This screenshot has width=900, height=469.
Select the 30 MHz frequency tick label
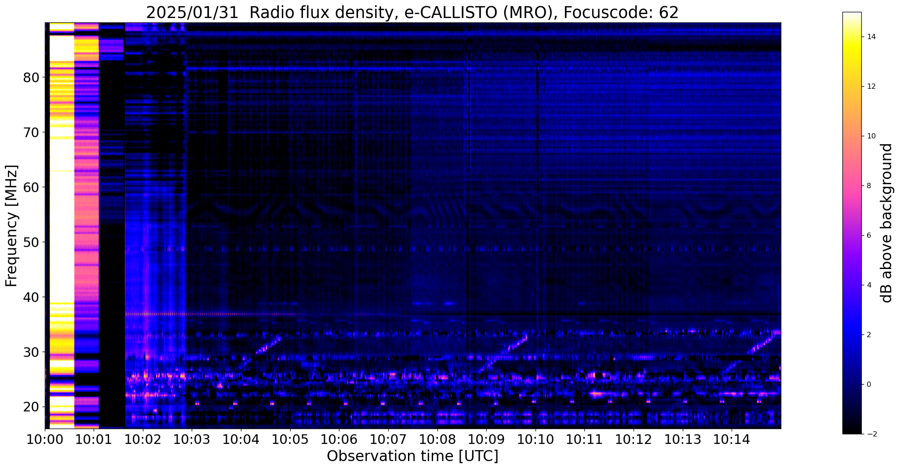[x=32, y=352]
